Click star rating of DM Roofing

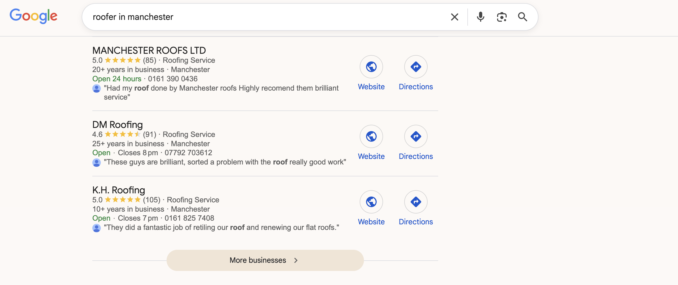(x=123, y=134)
